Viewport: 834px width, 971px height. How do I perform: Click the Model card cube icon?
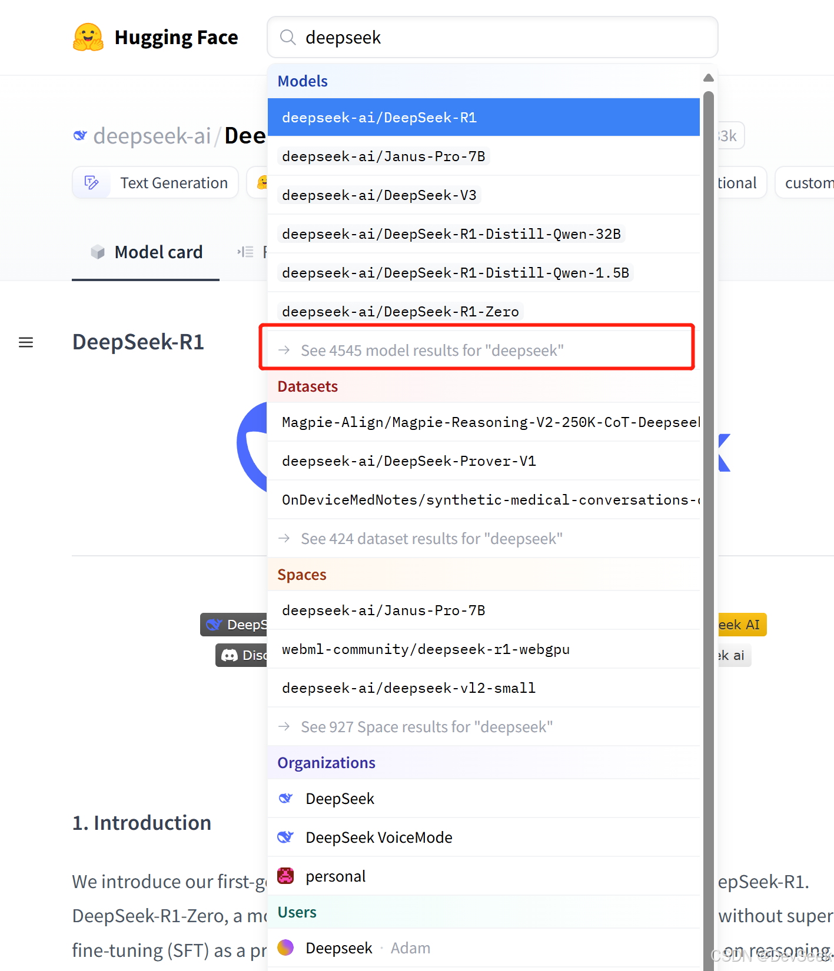(98, 252)
